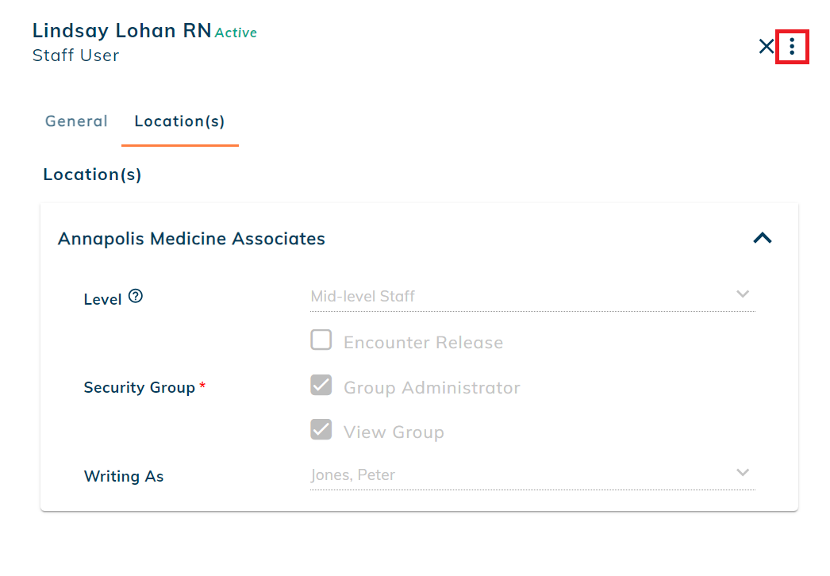Click the Annapolis Medicine Associates heading
Viewport: 830px width, 576px height.
(x=191, y=239)
